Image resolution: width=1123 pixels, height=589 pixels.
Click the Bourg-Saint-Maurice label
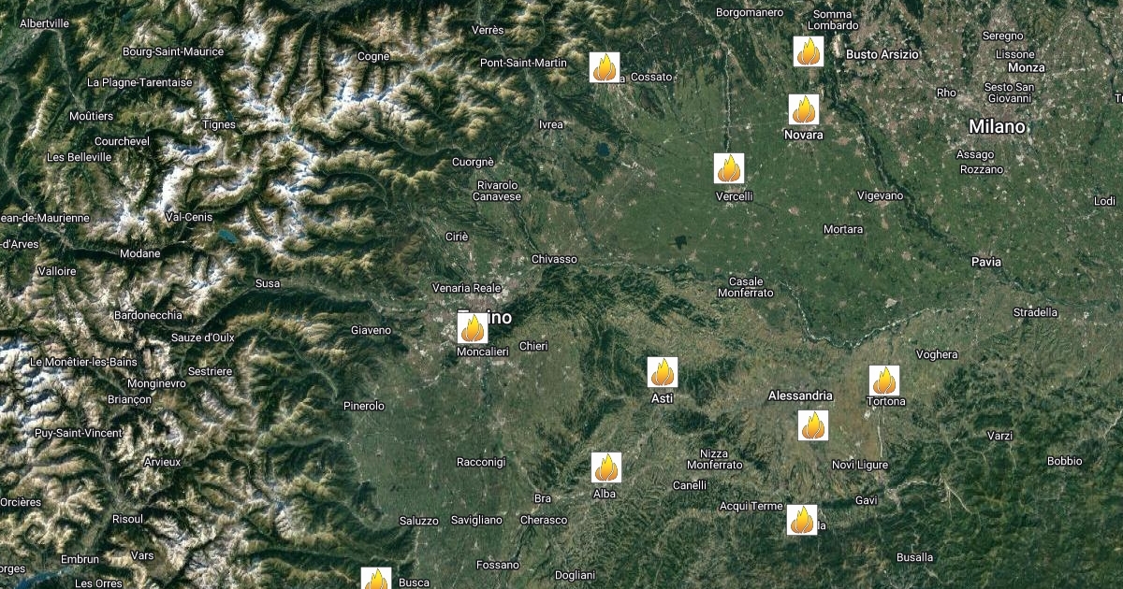(173, 51)
